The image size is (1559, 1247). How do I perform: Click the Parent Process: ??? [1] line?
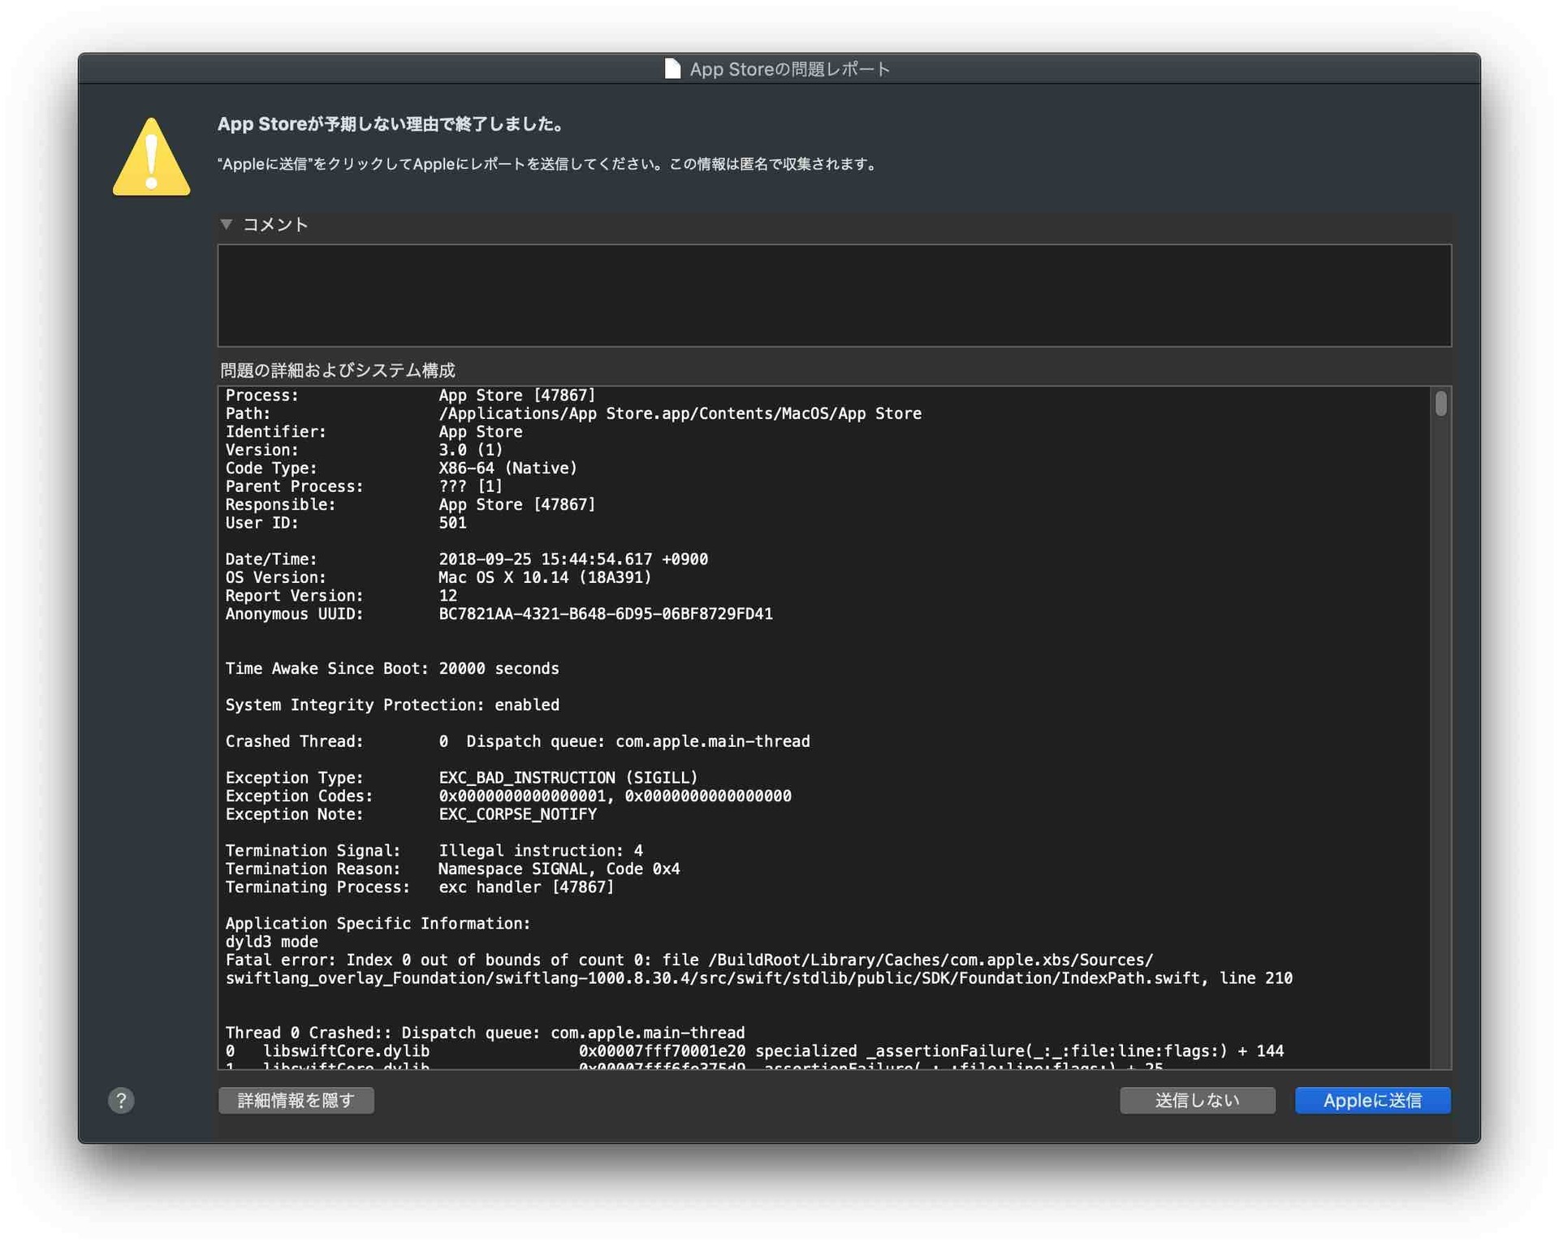coord(364,486)
